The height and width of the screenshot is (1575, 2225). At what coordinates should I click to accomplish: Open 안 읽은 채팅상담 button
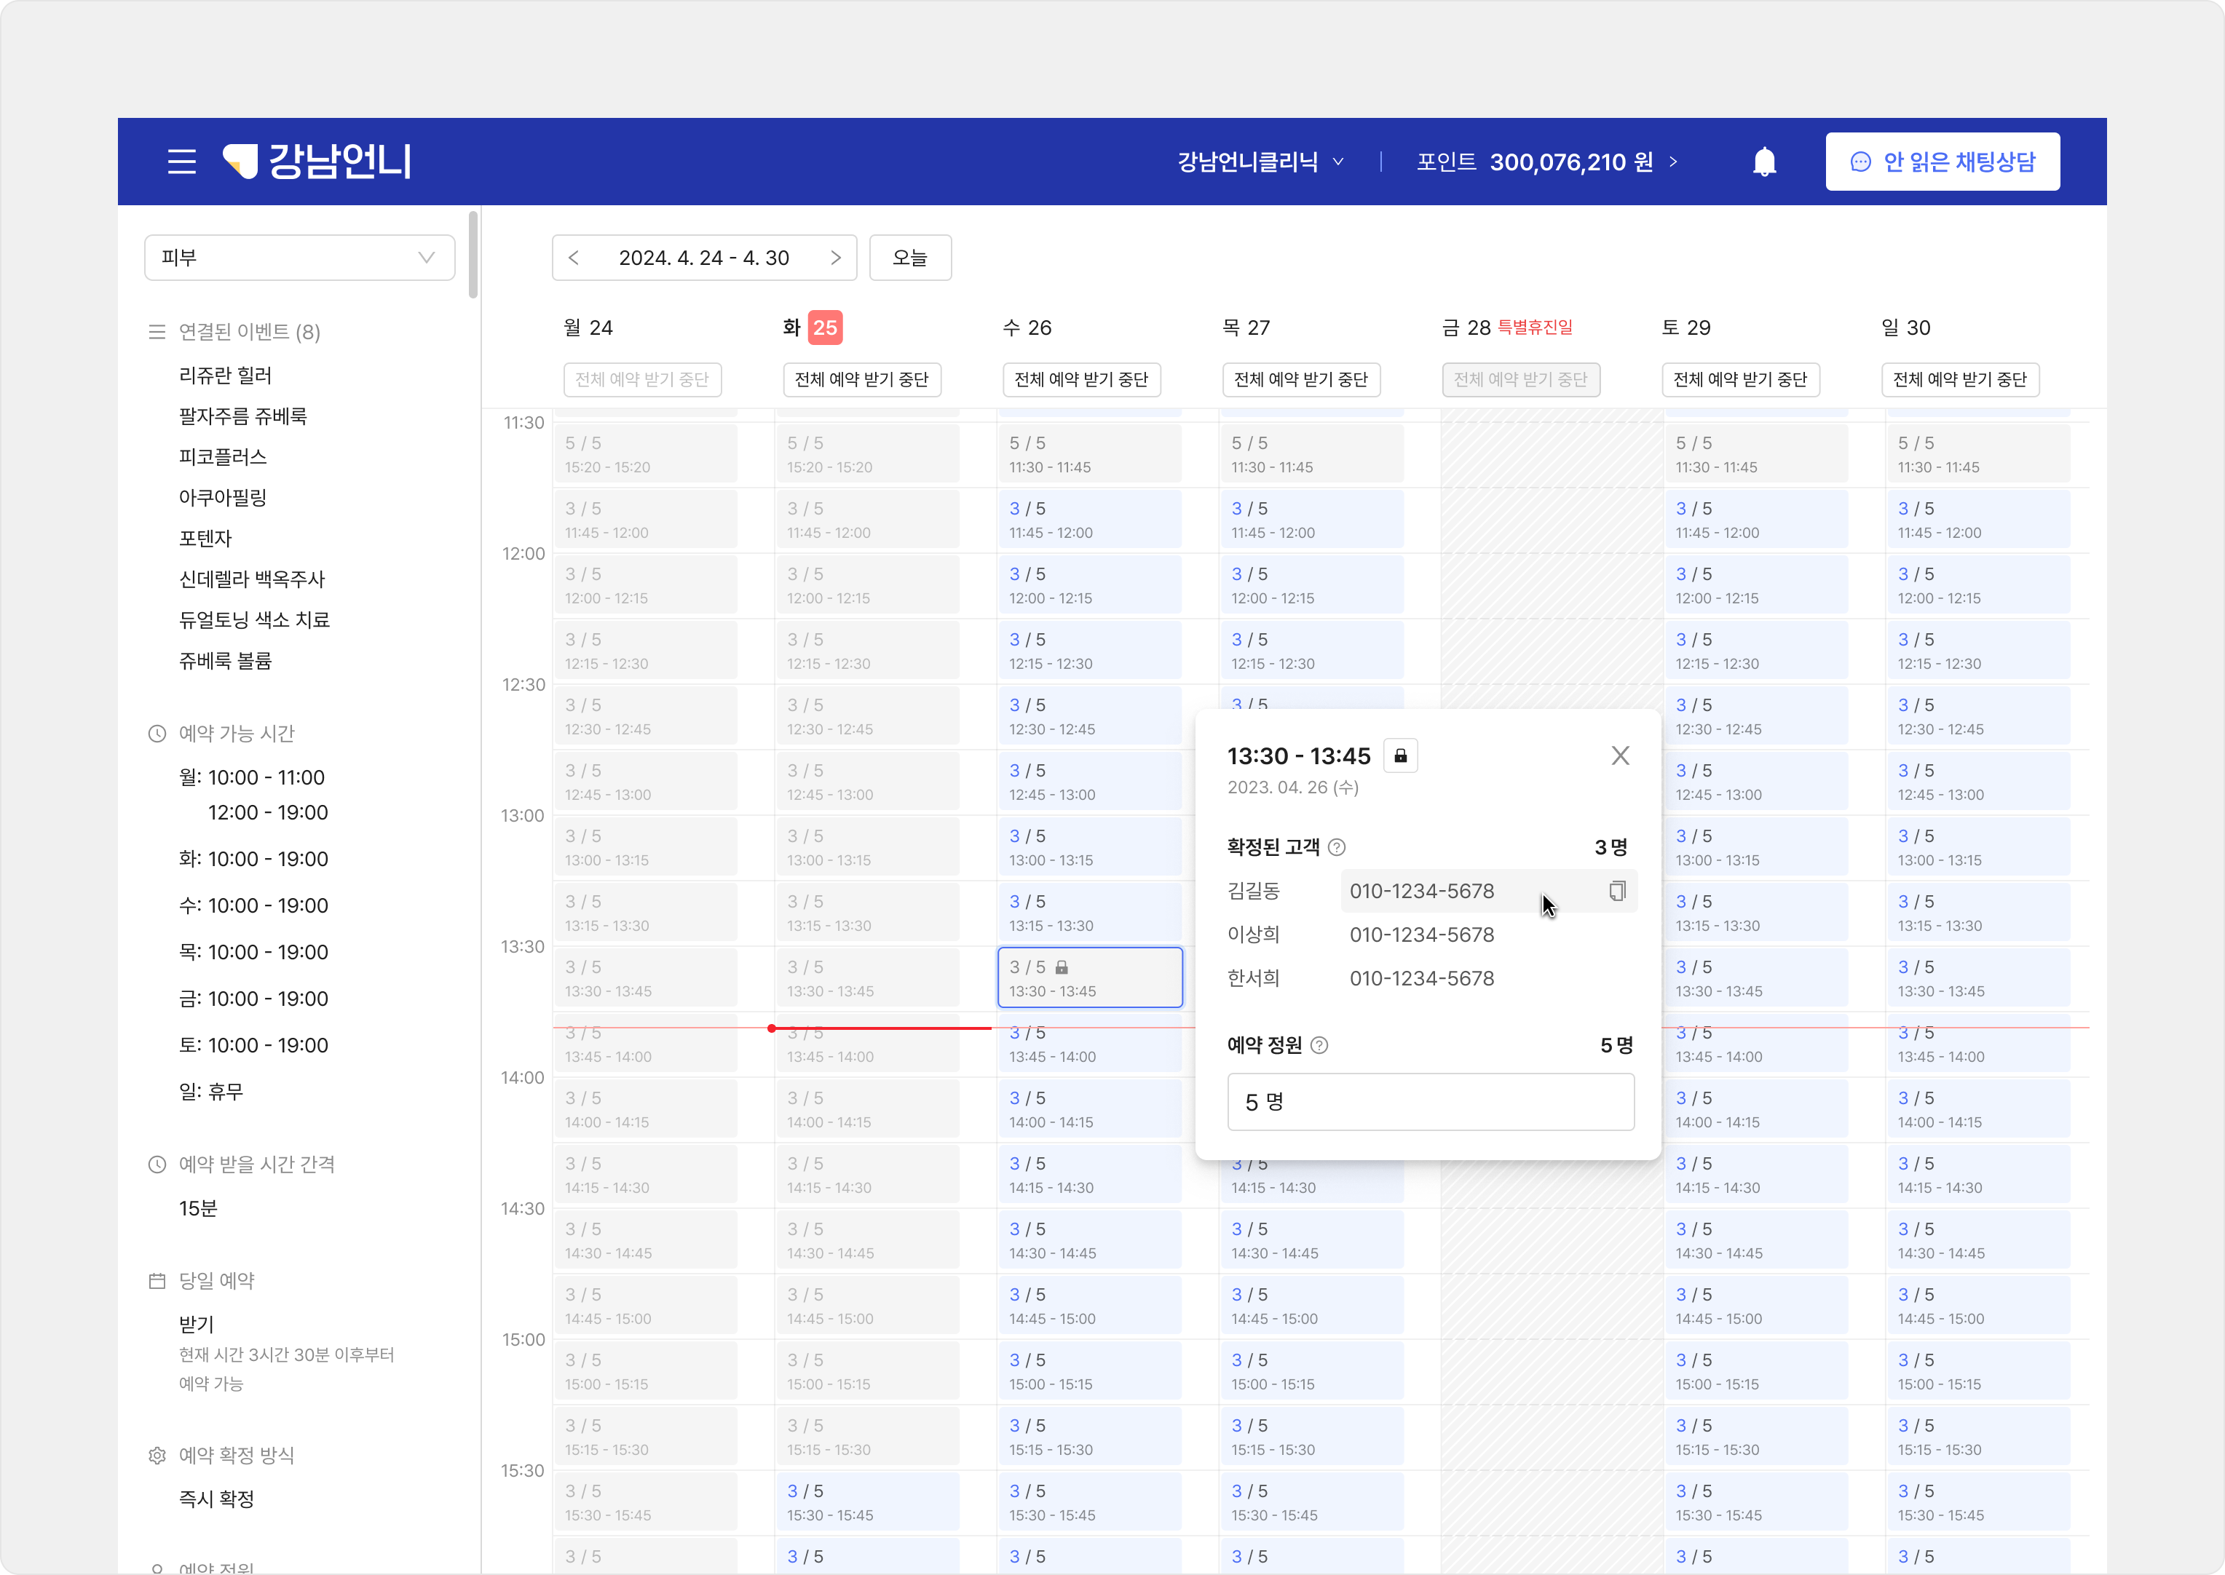pyautogui.click(x=1942, y=162)
